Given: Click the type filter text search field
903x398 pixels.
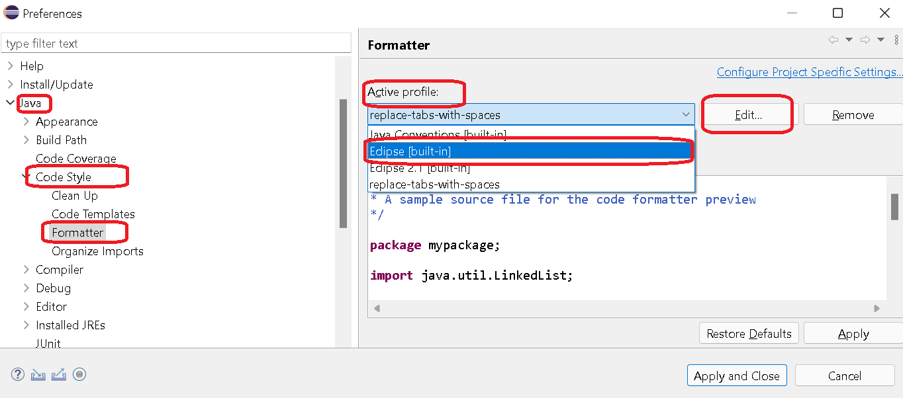Looking at the screenshot, I should (x=175, y=42).
